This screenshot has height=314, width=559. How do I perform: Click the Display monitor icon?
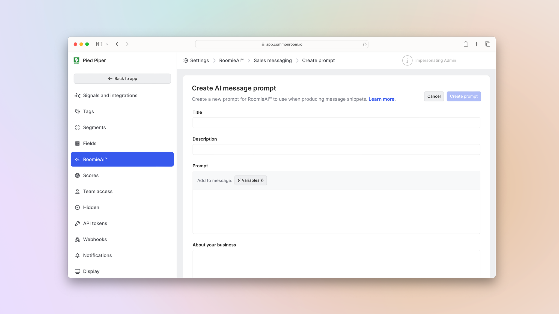78,271
